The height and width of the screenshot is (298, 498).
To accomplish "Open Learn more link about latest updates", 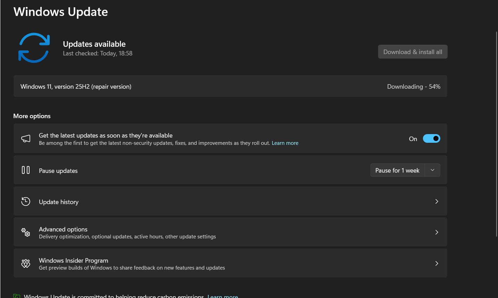I will pos(285,143).
